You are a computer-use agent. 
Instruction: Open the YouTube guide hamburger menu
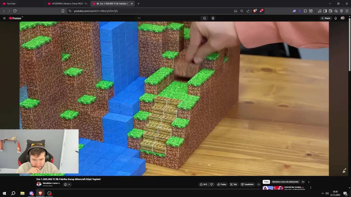[4, 18]
